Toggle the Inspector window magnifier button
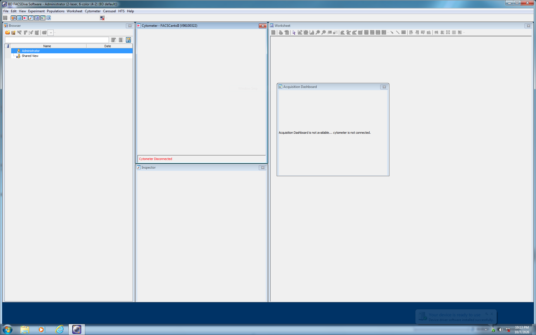The height and width of the screenshot is (335, 536). 31,18
